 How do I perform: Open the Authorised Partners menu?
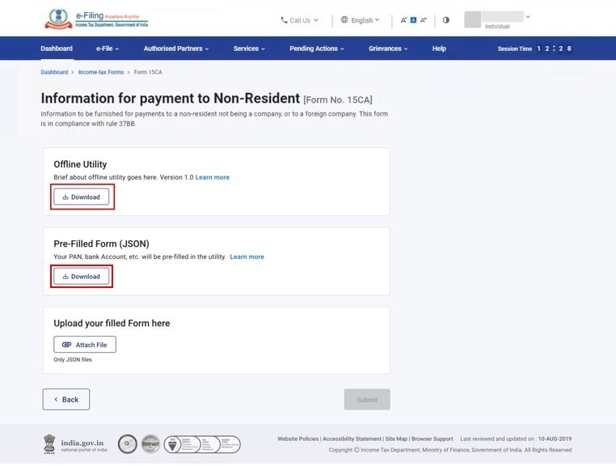point(175,49)
